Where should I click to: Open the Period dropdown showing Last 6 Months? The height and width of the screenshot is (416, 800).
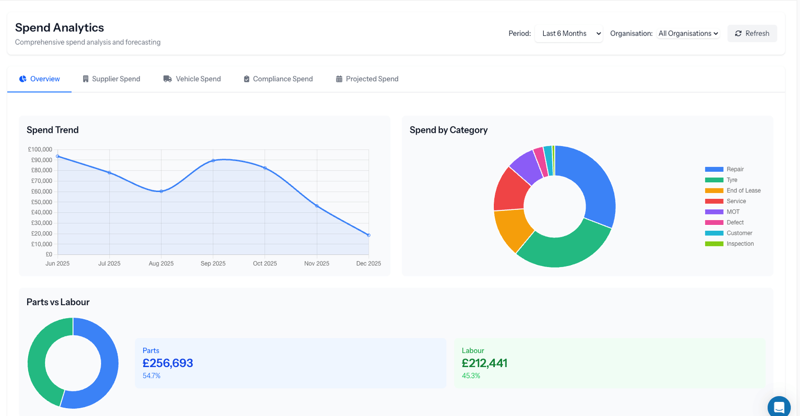click(x=568, y=33)
